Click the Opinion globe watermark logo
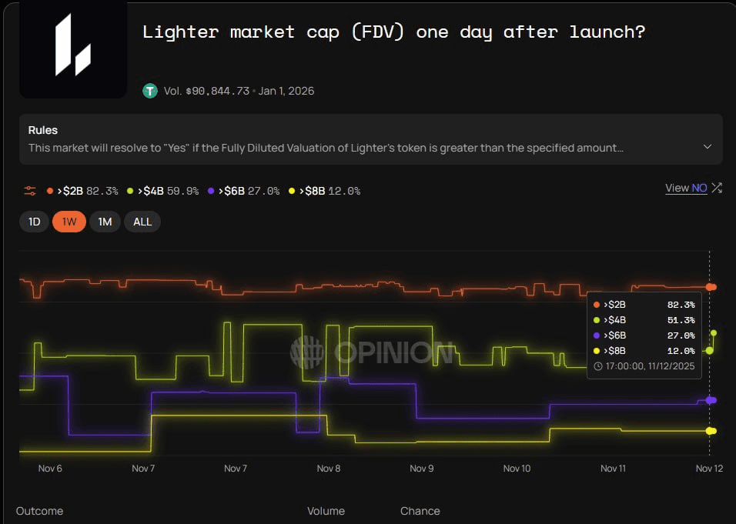This screenshot has width=736, height=524. click(x=306, y=353)
